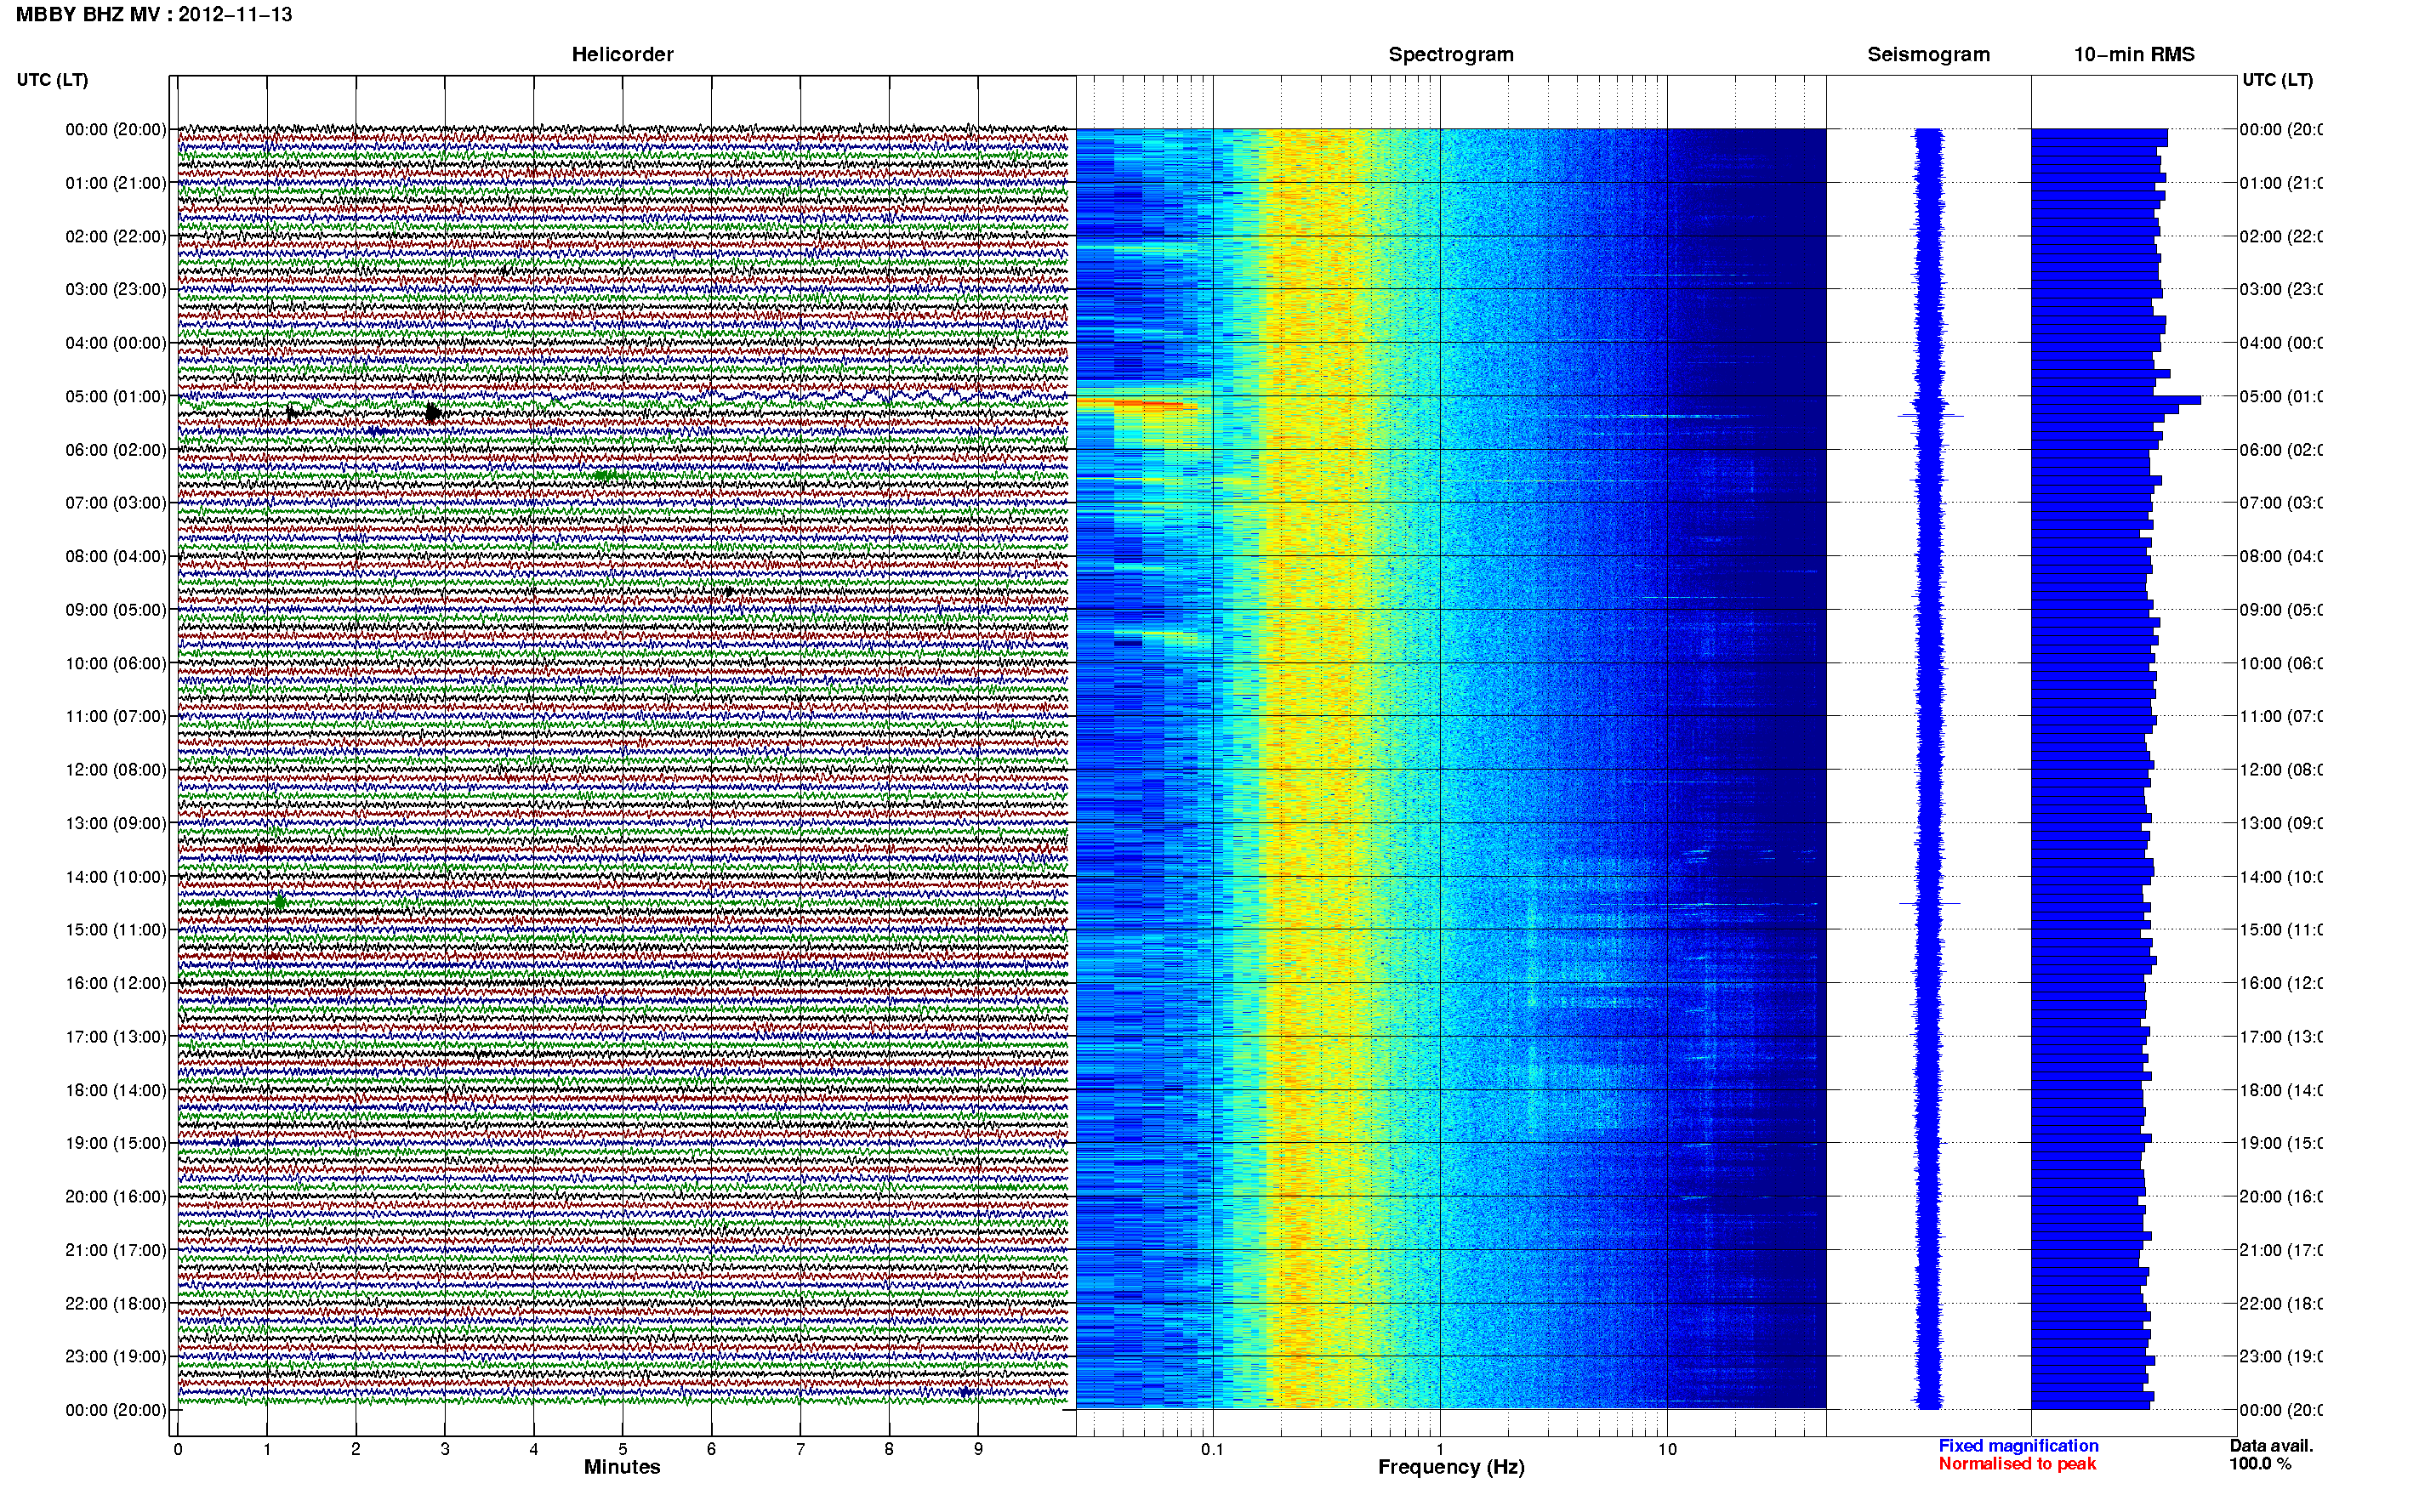Click the 12:00 (08:00) left axis label
2419x1512 pixels.
click(x=116, y=770)
